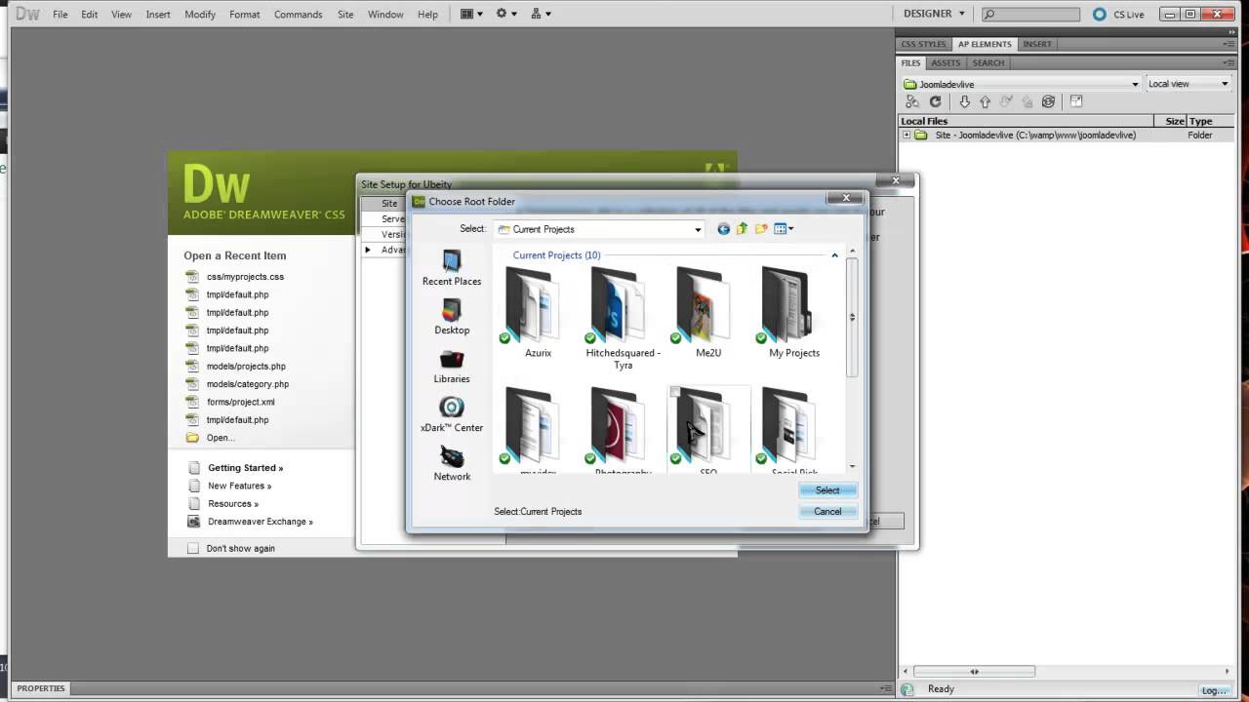Click the Dreamweaver Exchange icon
This screenshot has height=702, width=1249.
point(193,522)
